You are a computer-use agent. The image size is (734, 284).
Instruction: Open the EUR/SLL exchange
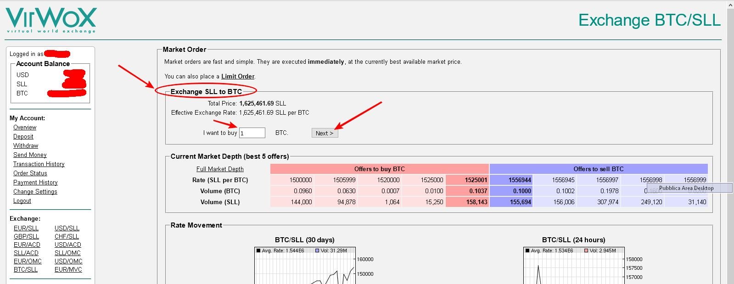26,228
